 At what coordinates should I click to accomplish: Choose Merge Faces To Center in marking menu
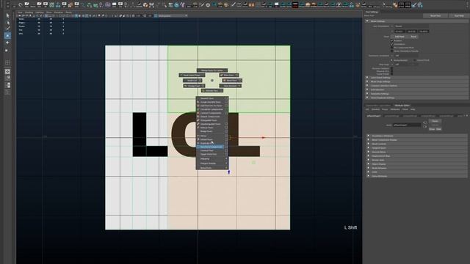pos(211,70)
